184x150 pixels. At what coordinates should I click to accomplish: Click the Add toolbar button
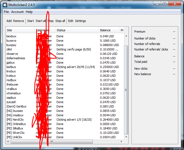click(9, 21)
